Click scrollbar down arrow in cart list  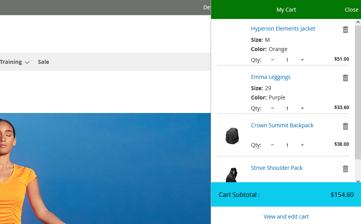click(x=358, y=181)
